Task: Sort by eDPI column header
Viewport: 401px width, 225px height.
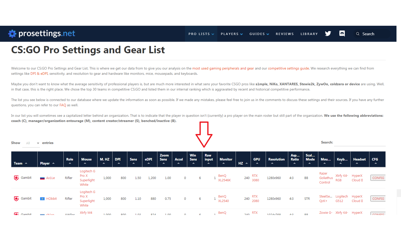Action: click(x=150, y=159)
